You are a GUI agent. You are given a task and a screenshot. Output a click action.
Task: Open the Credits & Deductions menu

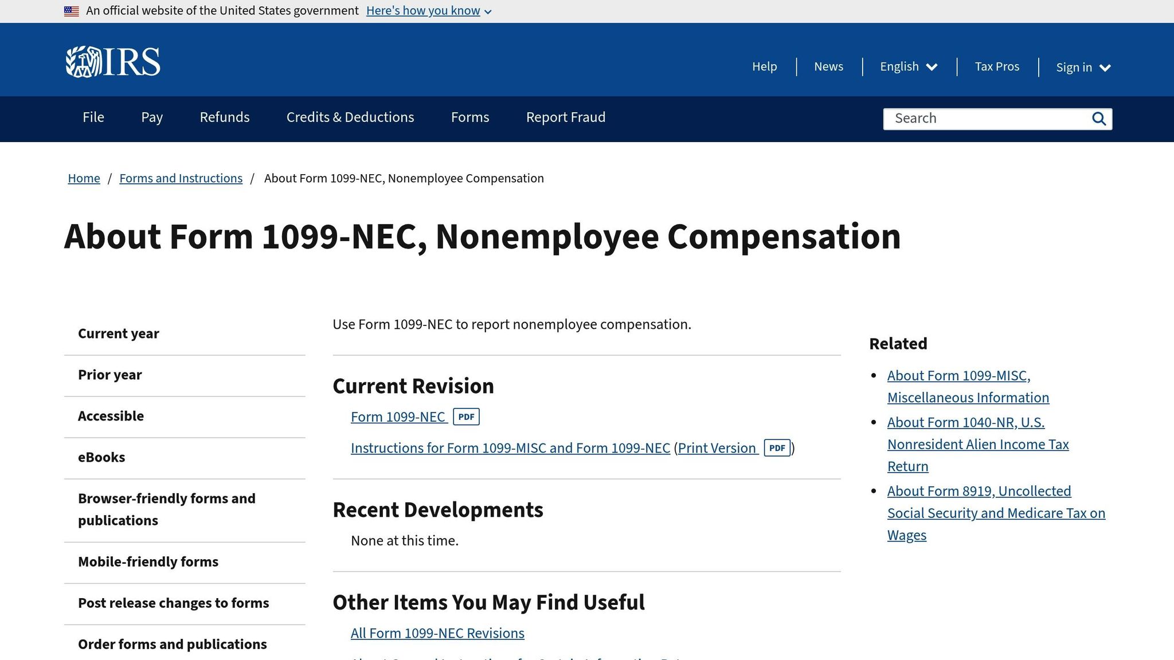[350, 117]
